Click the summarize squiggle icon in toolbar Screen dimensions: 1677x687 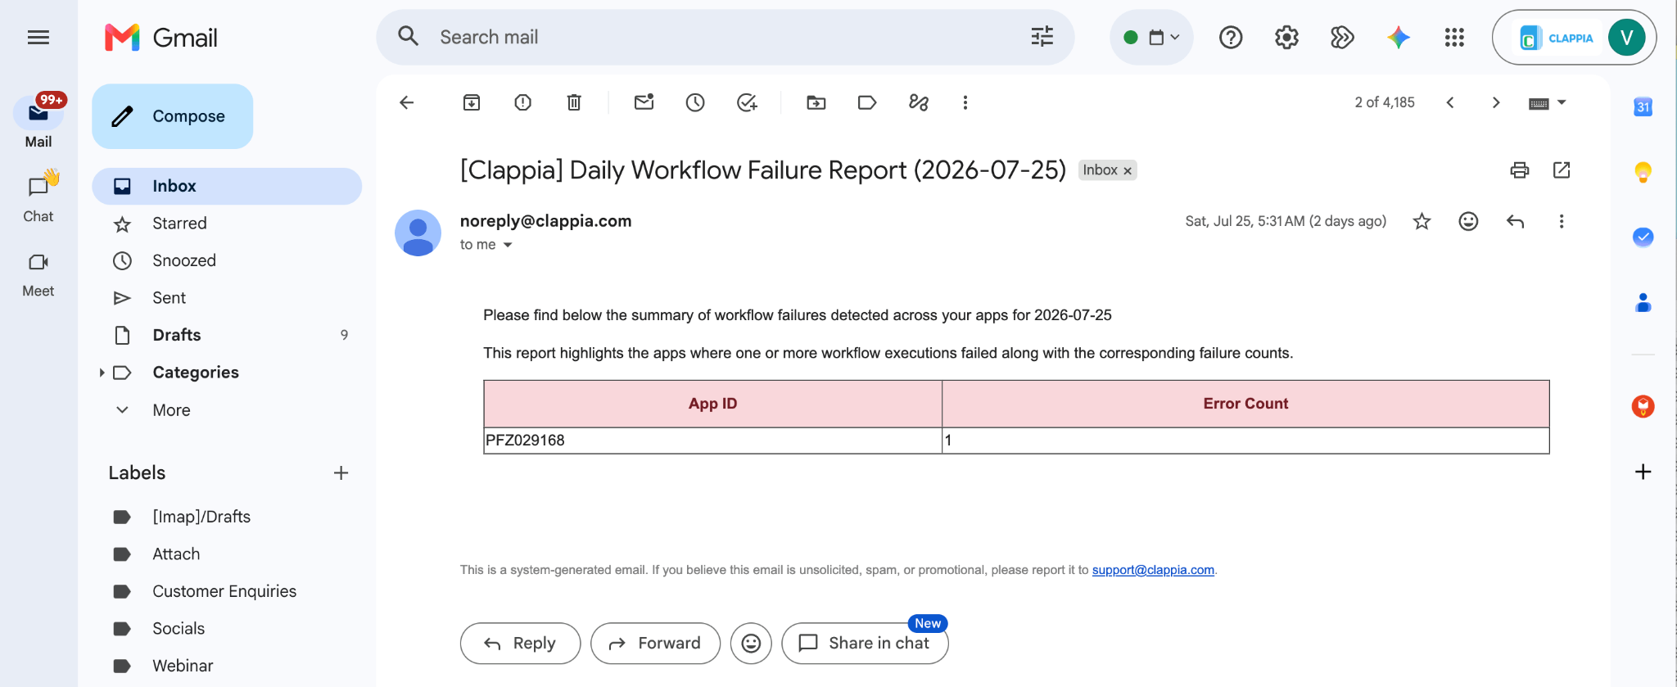[x=919, y=102]
